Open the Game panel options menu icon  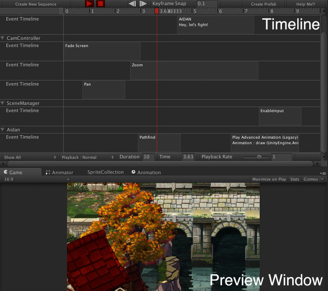[x=323, y=173]
